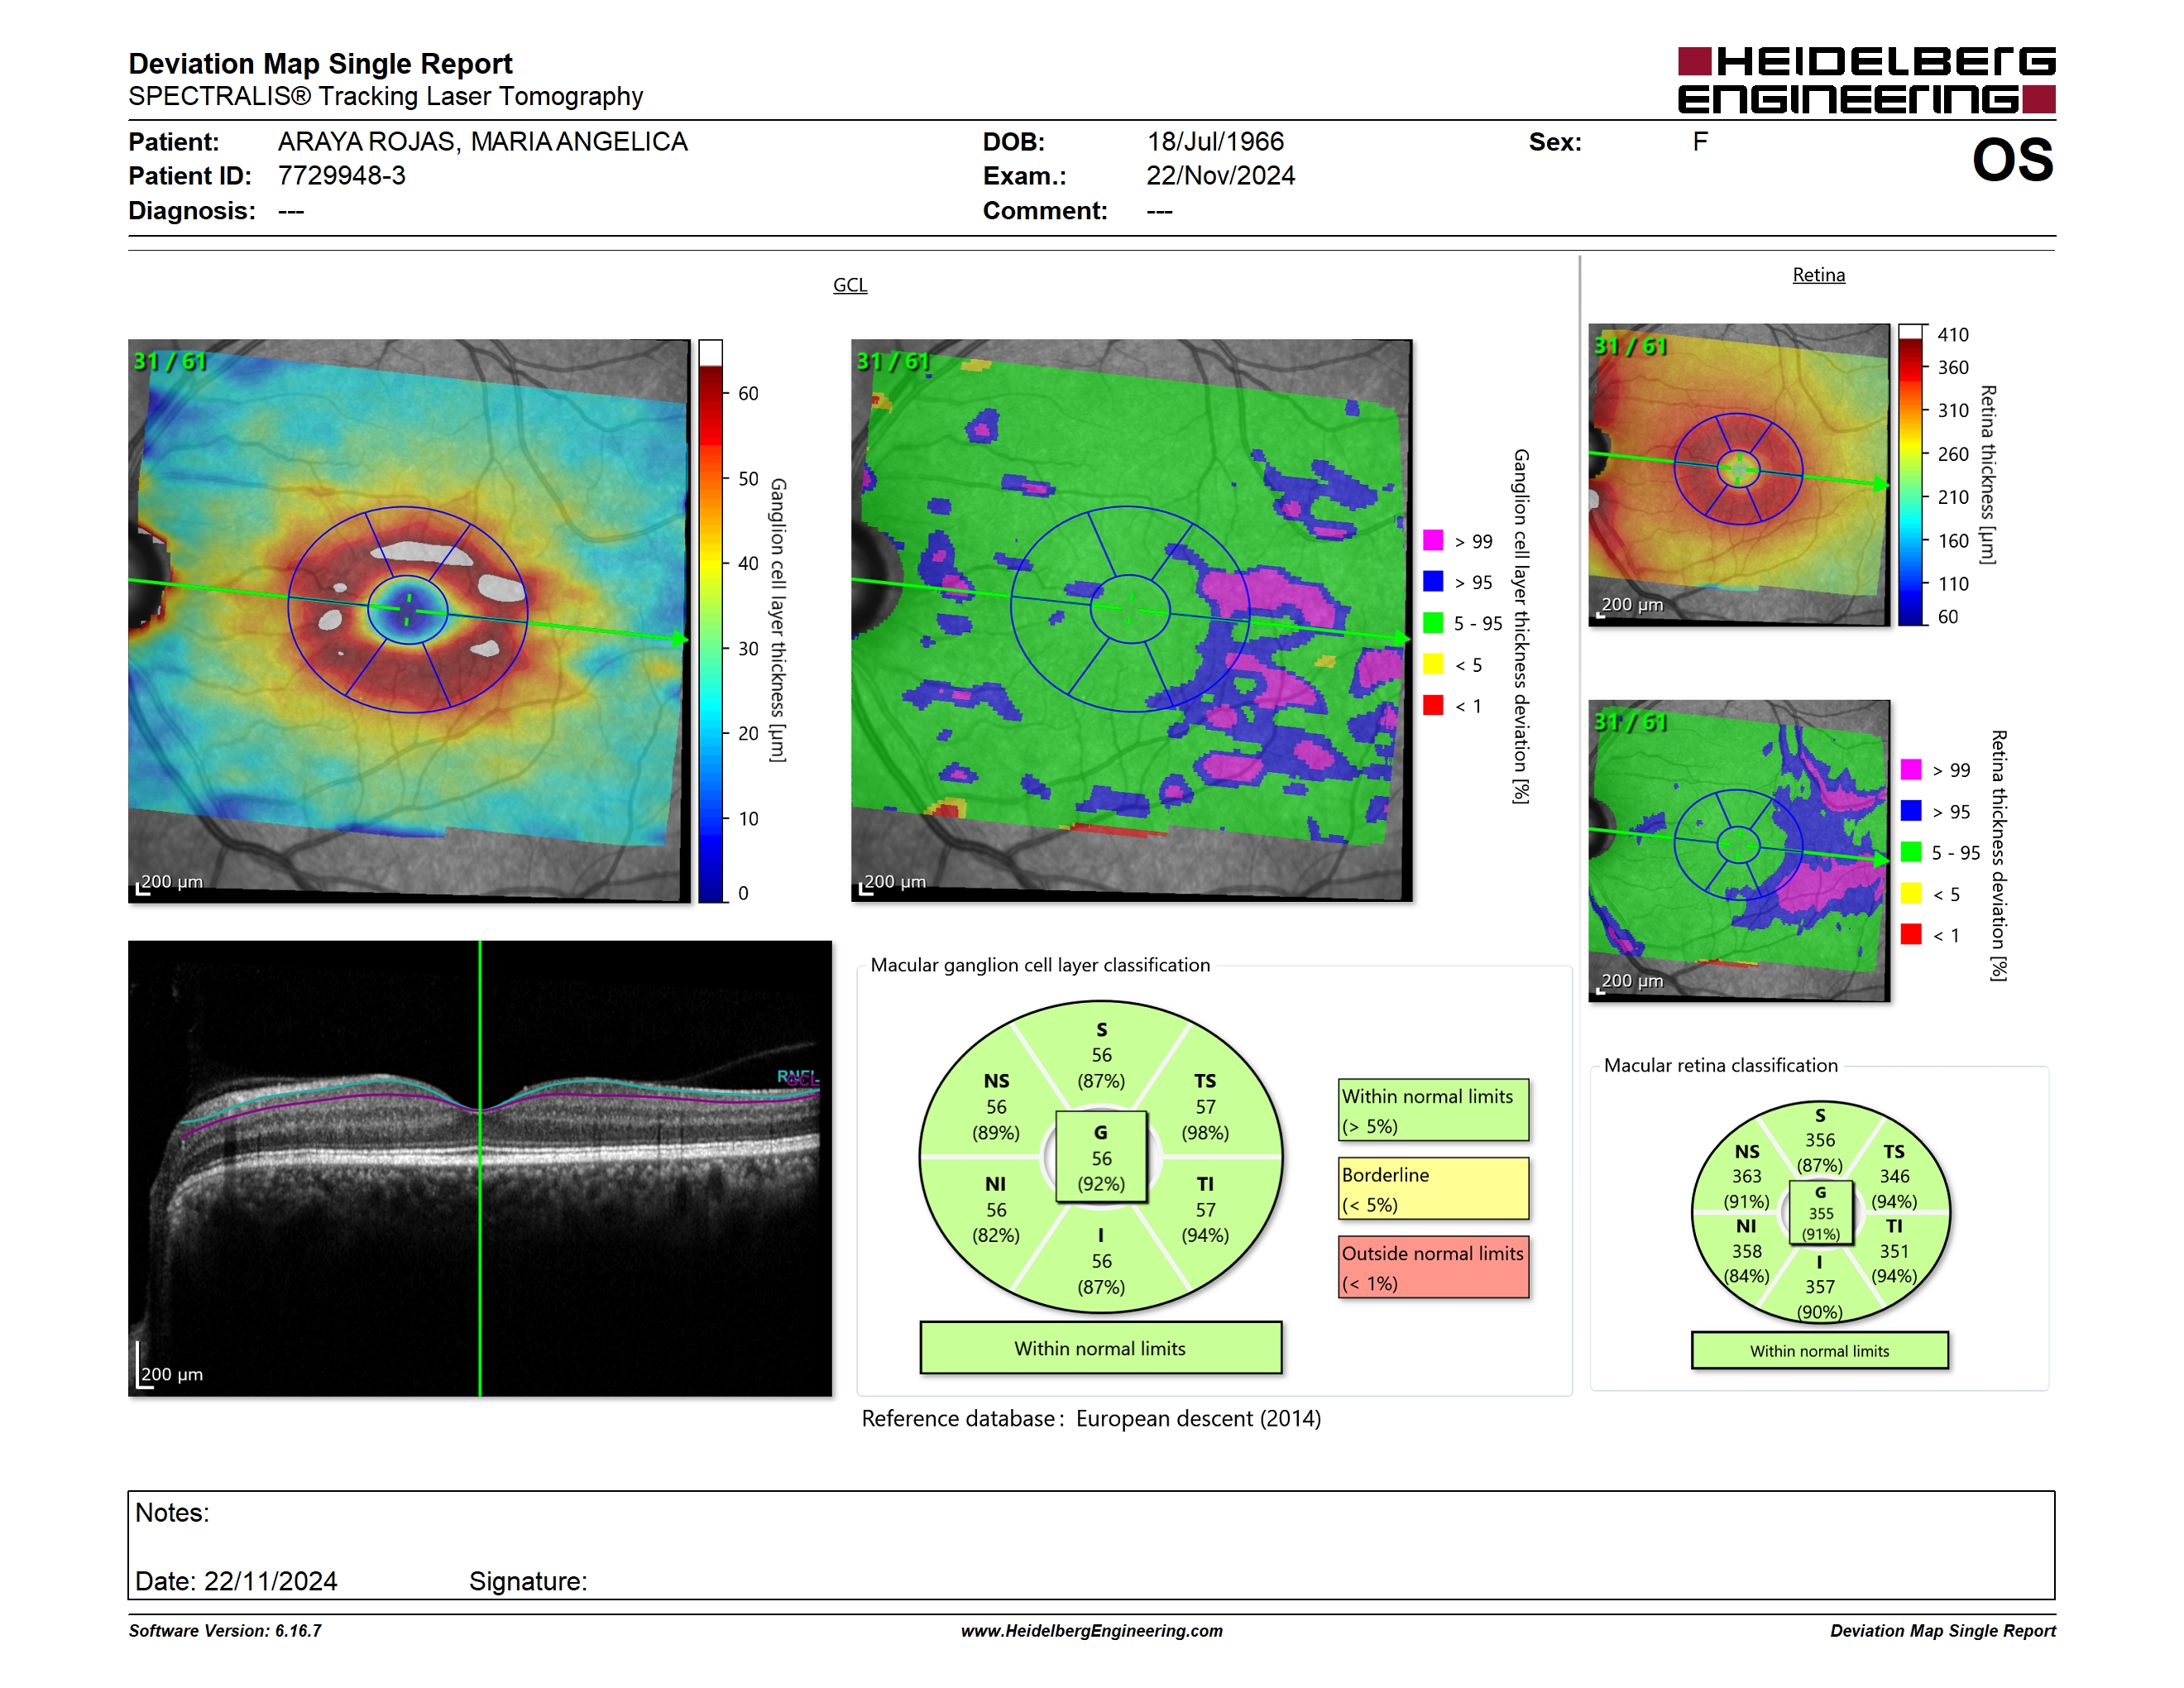Select magenta >99 swatch in GCL legend
This screenshot has width=2184, height=1688.
[1433, 541]
